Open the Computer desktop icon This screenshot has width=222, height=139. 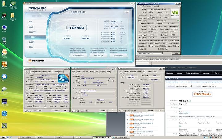(4, 28)
